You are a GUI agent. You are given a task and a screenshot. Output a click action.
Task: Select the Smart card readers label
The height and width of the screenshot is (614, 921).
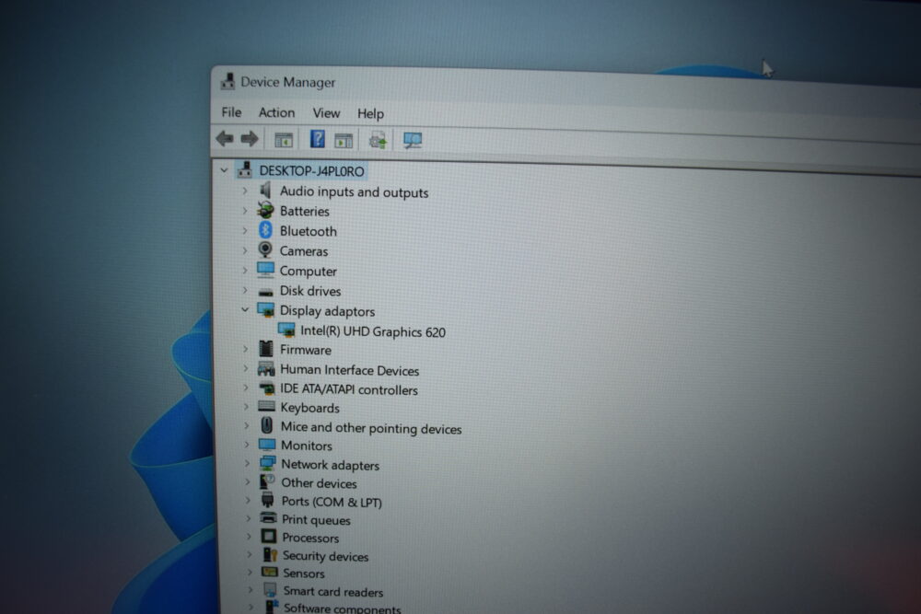pos(333,592)
